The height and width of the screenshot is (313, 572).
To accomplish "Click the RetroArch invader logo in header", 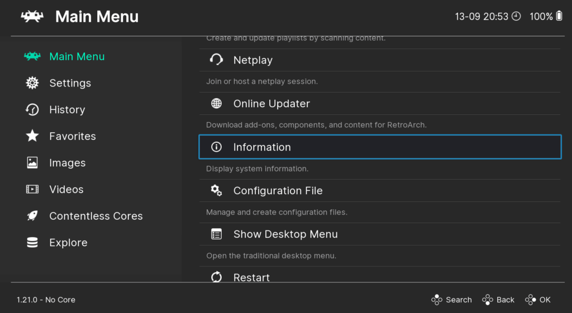I will tap(32, 17).
